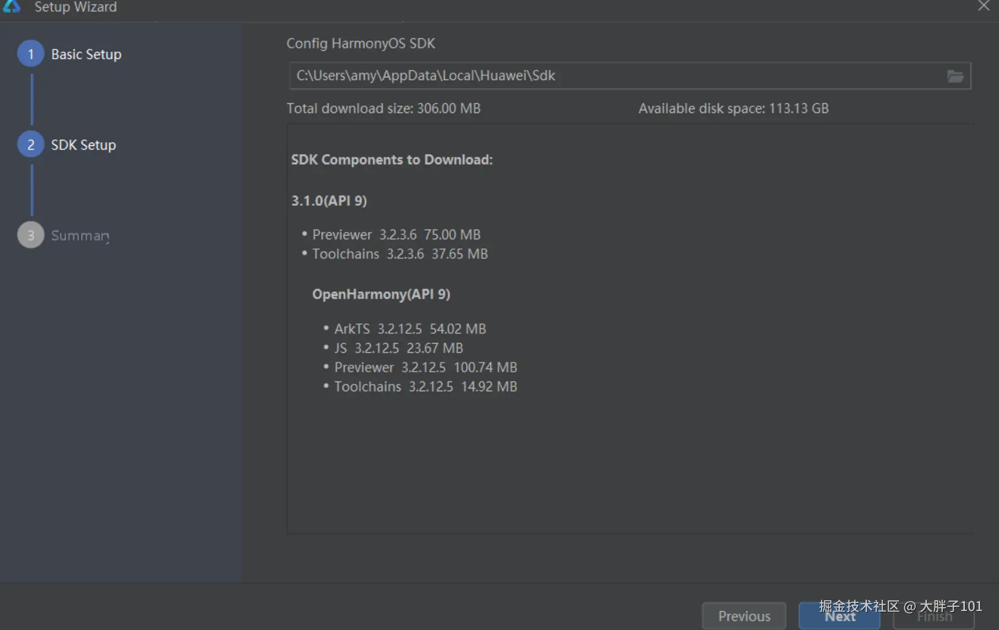Click the step 1 circle
999x630 pixels.
click(31, 54)
